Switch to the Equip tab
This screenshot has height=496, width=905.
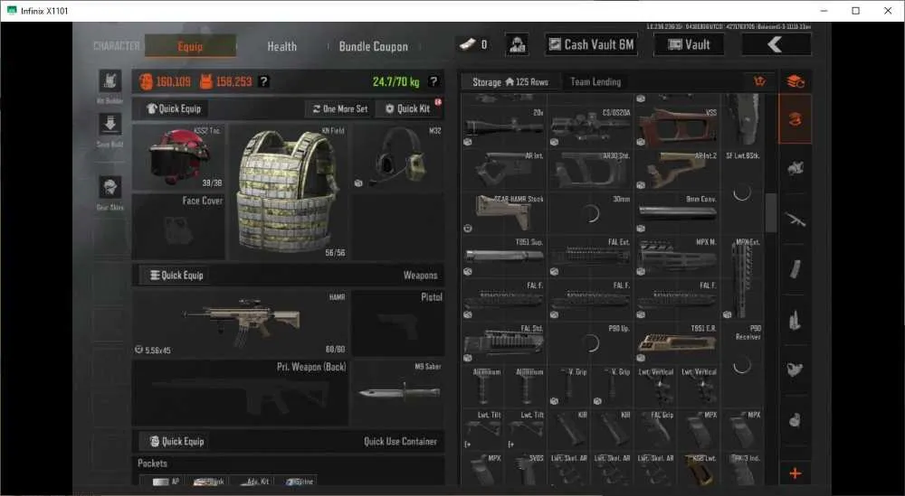(190, 46)
